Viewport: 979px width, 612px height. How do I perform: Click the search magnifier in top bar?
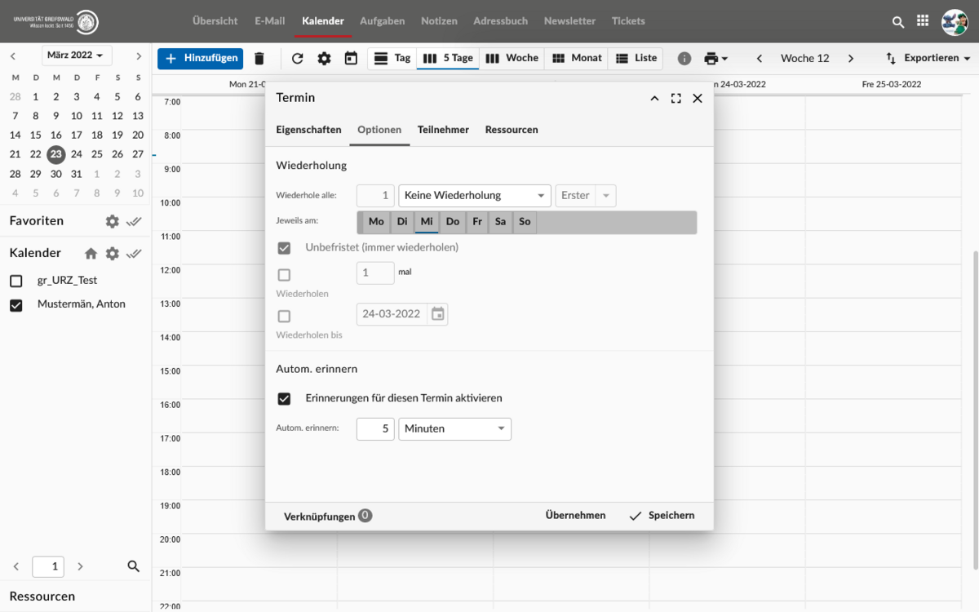click(x=898, y=22)
